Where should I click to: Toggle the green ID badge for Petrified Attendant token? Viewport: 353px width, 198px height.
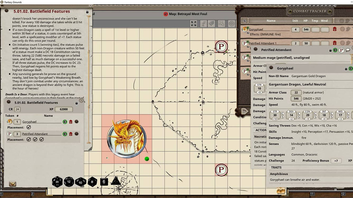point(65,134)
